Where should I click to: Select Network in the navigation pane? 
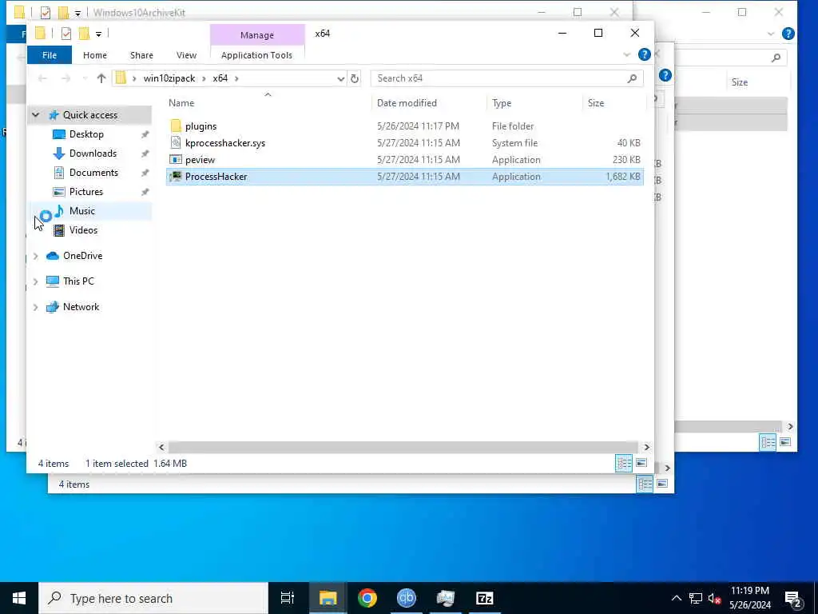click(81, 307)
